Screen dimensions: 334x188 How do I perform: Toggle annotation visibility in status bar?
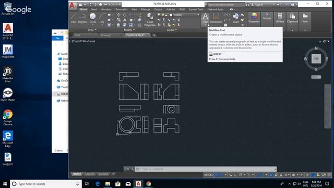(271, 175)
